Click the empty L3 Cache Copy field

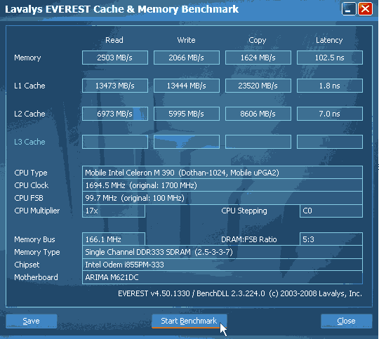[258, 142]
